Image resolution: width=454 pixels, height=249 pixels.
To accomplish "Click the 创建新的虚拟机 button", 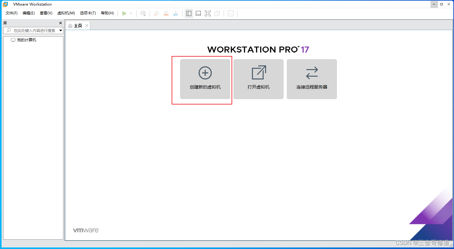I will [205, 79].
